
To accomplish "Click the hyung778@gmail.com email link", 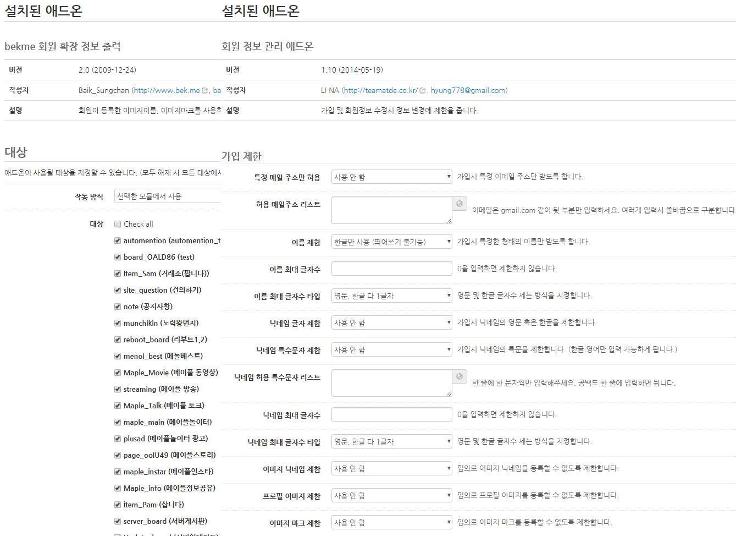I will tap(468, 90).
